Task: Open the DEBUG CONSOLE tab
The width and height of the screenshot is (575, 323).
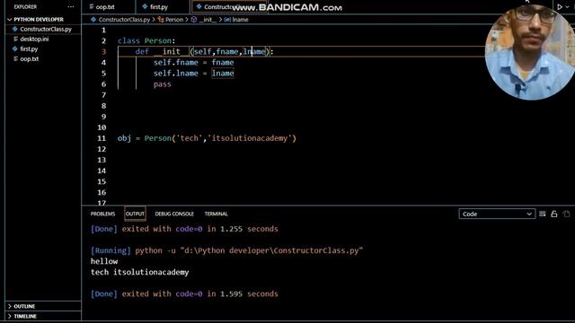Action: (x=174, y=214)
